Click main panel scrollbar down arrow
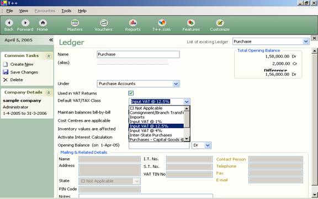 pos(315,195)
